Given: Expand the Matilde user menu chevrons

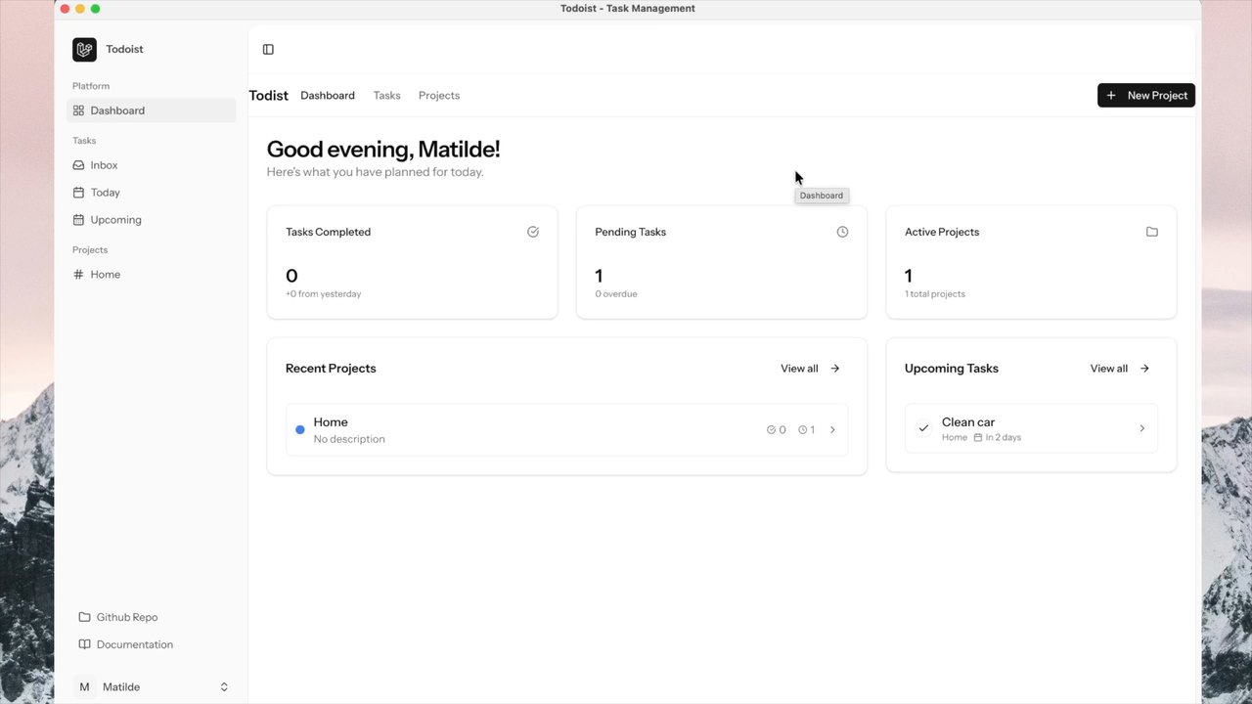Looking at the screenshot, I should (224, 687).
